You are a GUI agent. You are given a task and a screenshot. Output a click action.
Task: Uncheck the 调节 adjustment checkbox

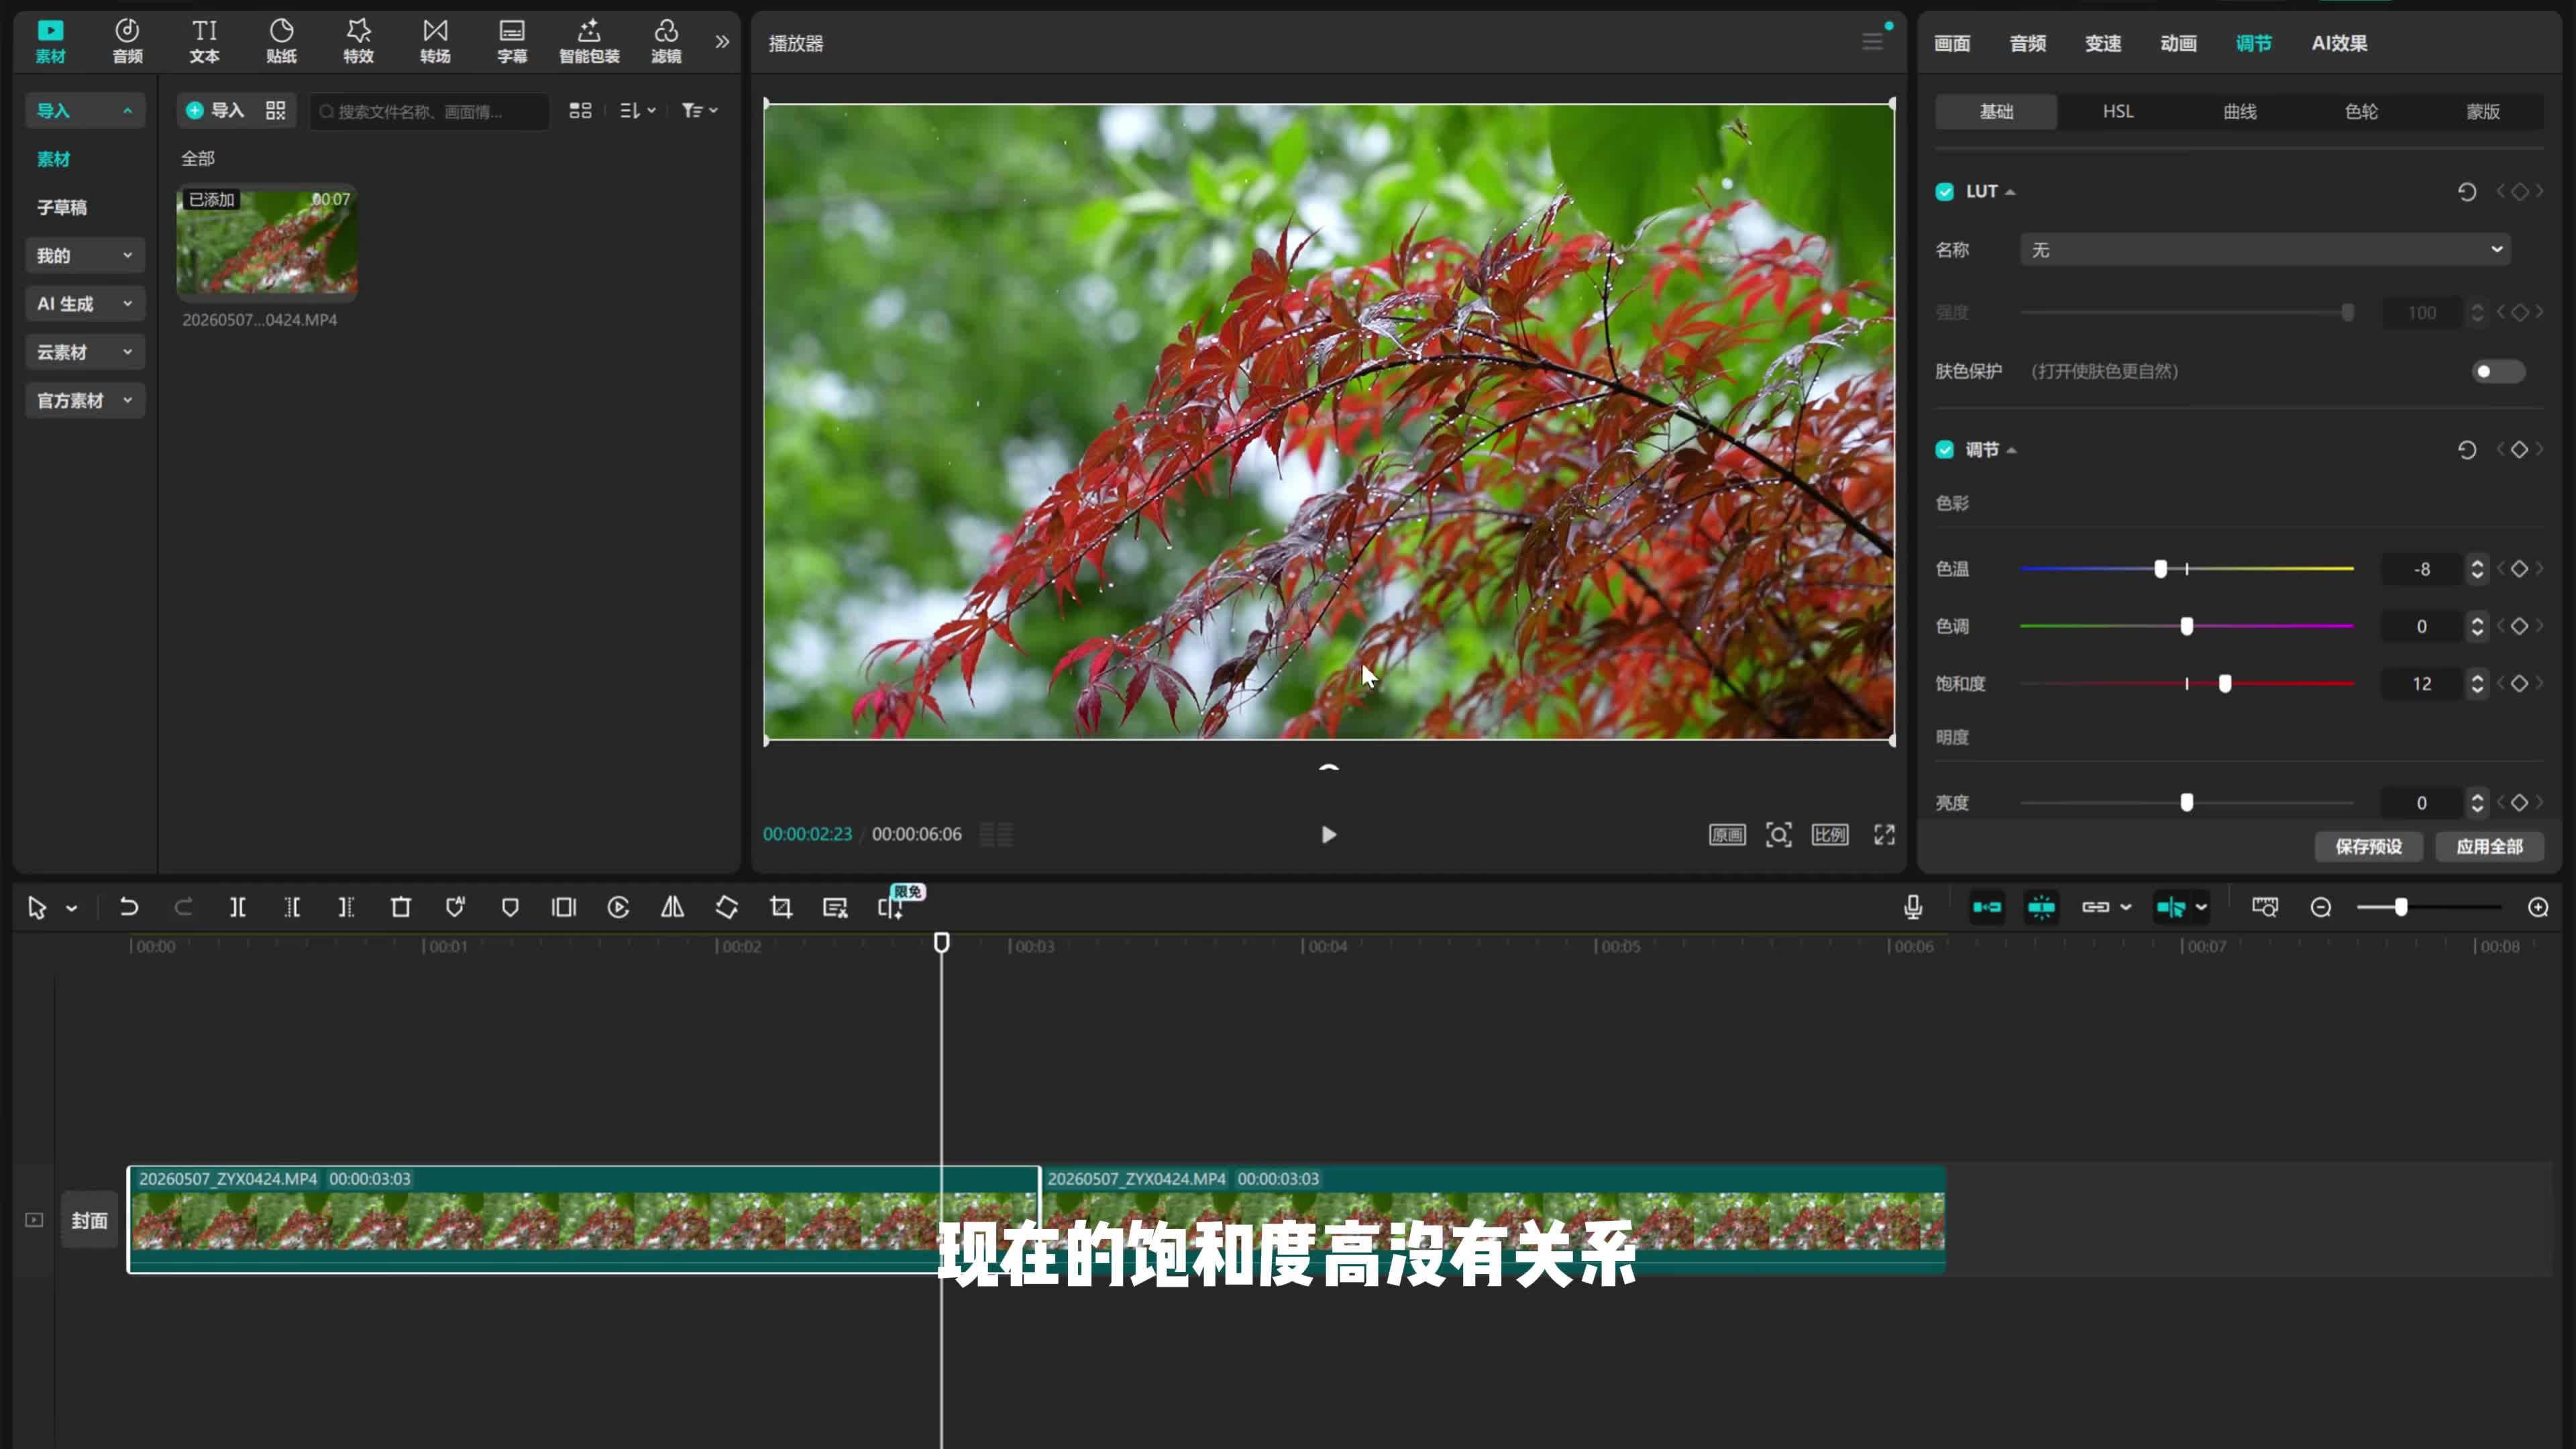point(1944,450)
